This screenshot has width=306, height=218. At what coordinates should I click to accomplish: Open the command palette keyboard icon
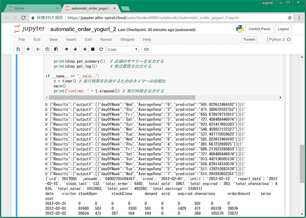(x=146, y=49)
